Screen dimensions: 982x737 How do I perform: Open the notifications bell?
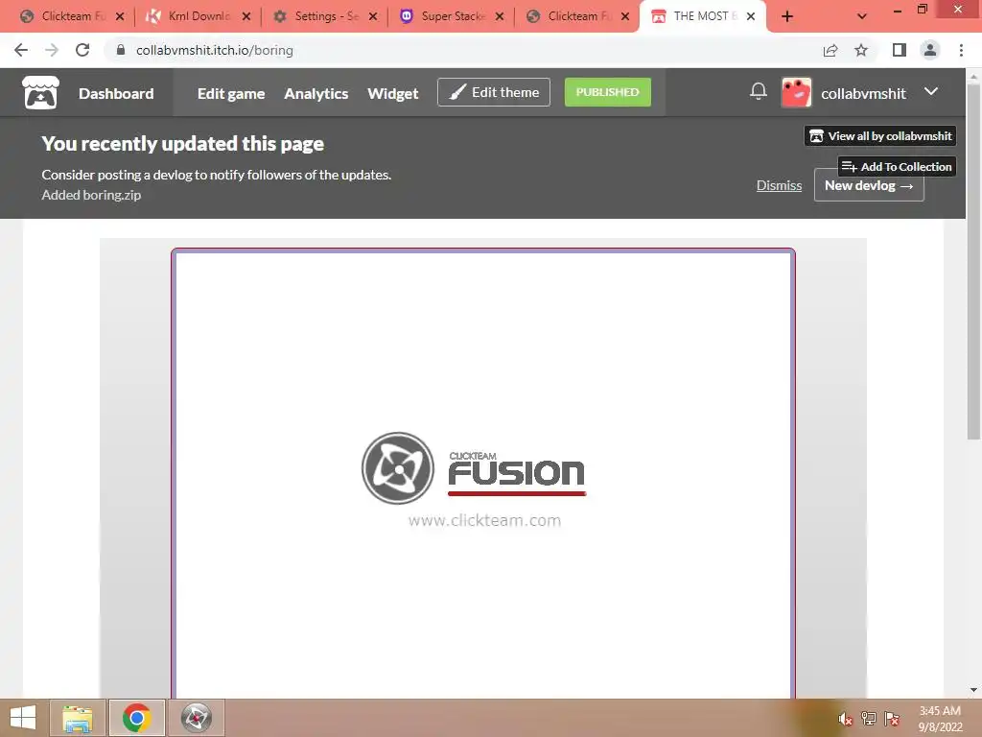(x=759, y=92)
